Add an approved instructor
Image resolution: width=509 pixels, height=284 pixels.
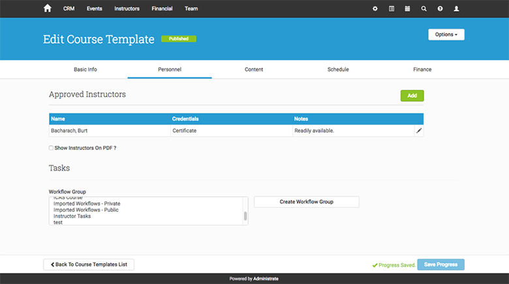point(412,96)
